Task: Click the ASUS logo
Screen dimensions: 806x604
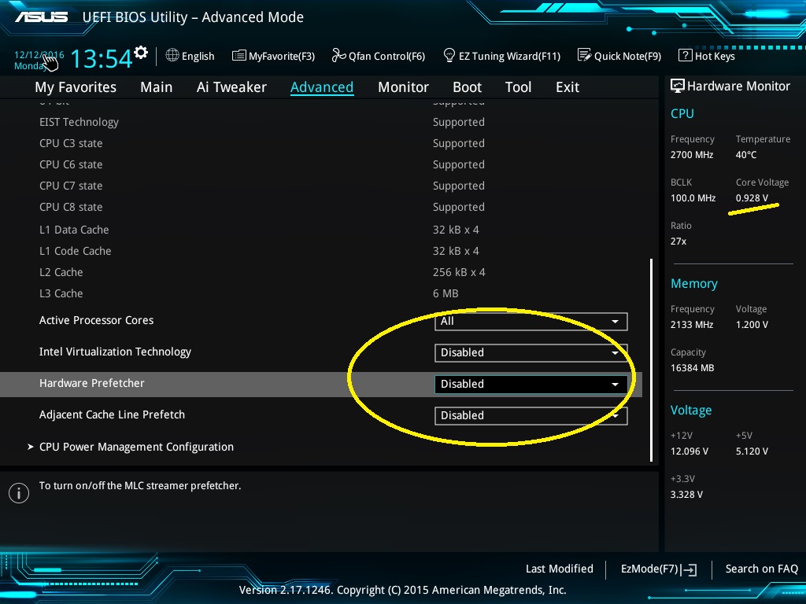Action: [41, 17]
